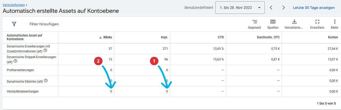Click help icon beside Dynamische Sitelinks (alt)
The width and height of the screenshot is (341, 110).
(46, 81)
